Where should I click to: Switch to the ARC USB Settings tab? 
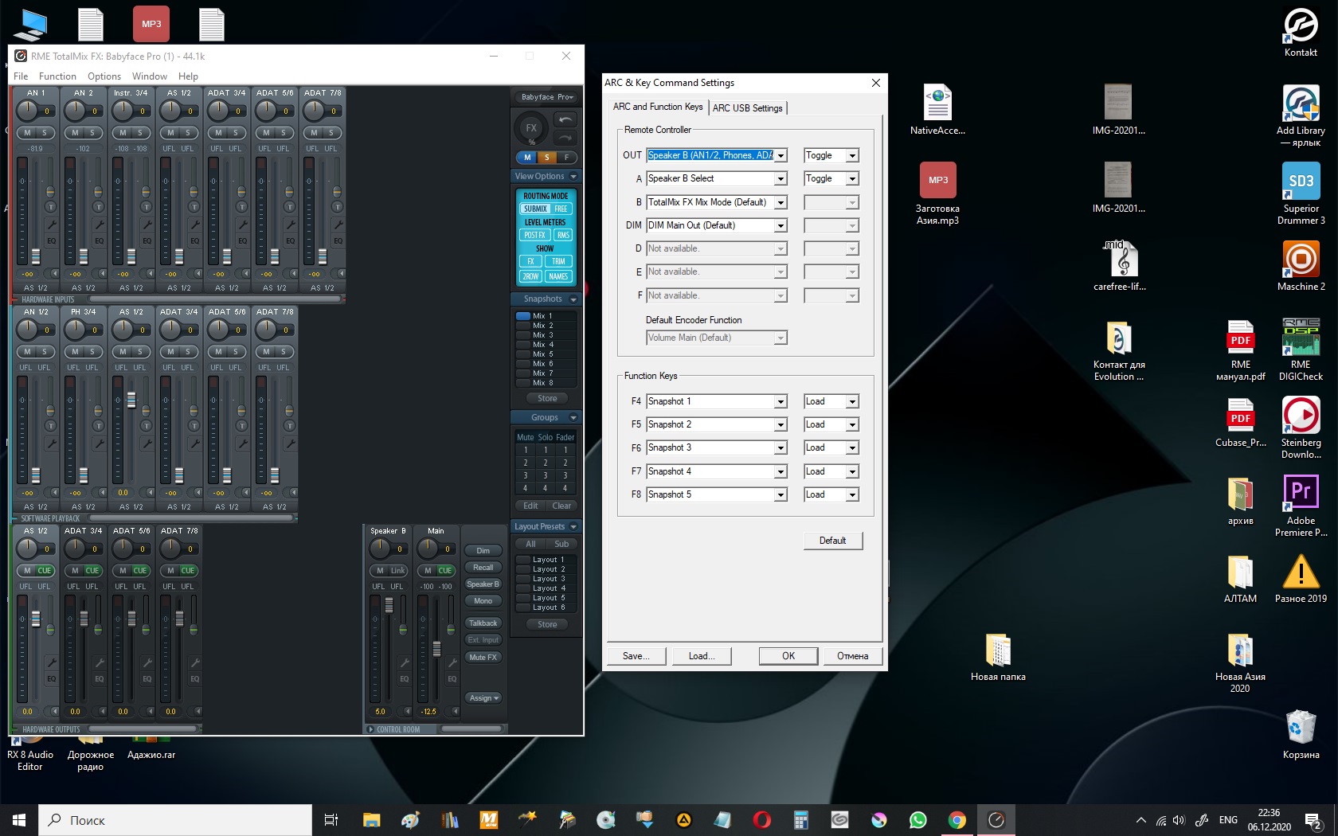tap(747, 108)
